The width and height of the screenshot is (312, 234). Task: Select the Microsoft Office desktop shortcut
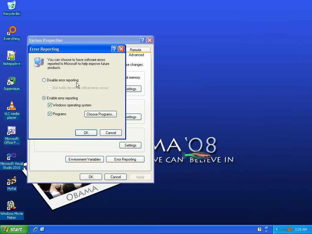coord(12,135)
